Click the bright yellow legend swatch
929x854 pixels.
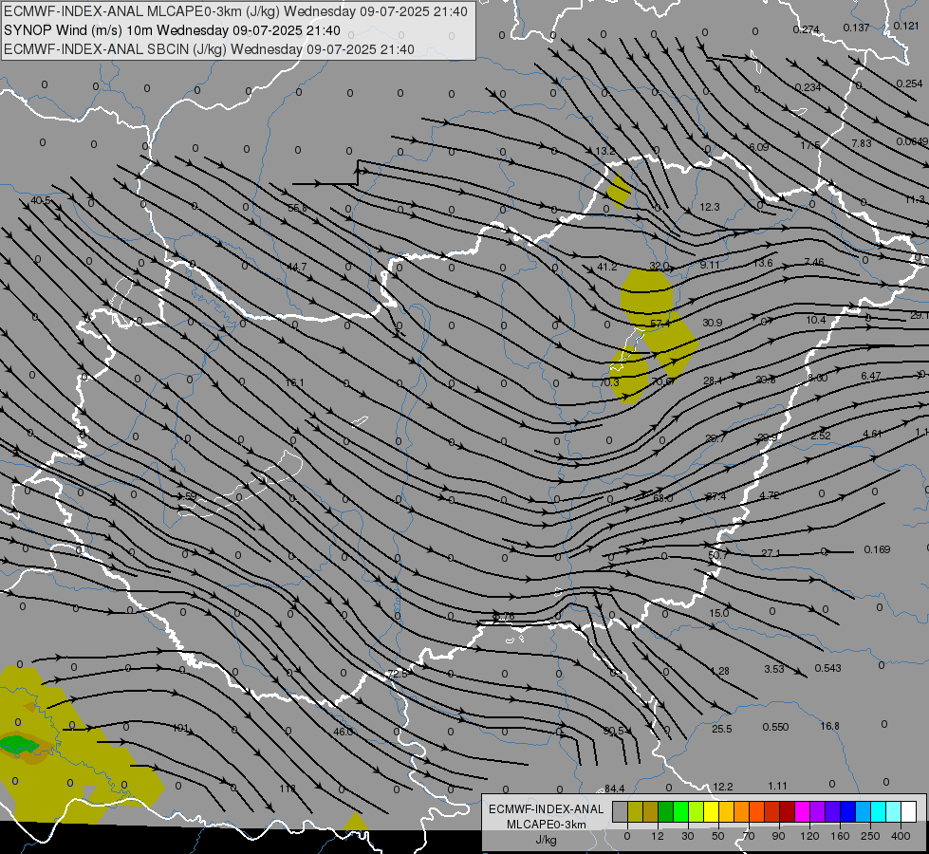[x=711, y=811]
